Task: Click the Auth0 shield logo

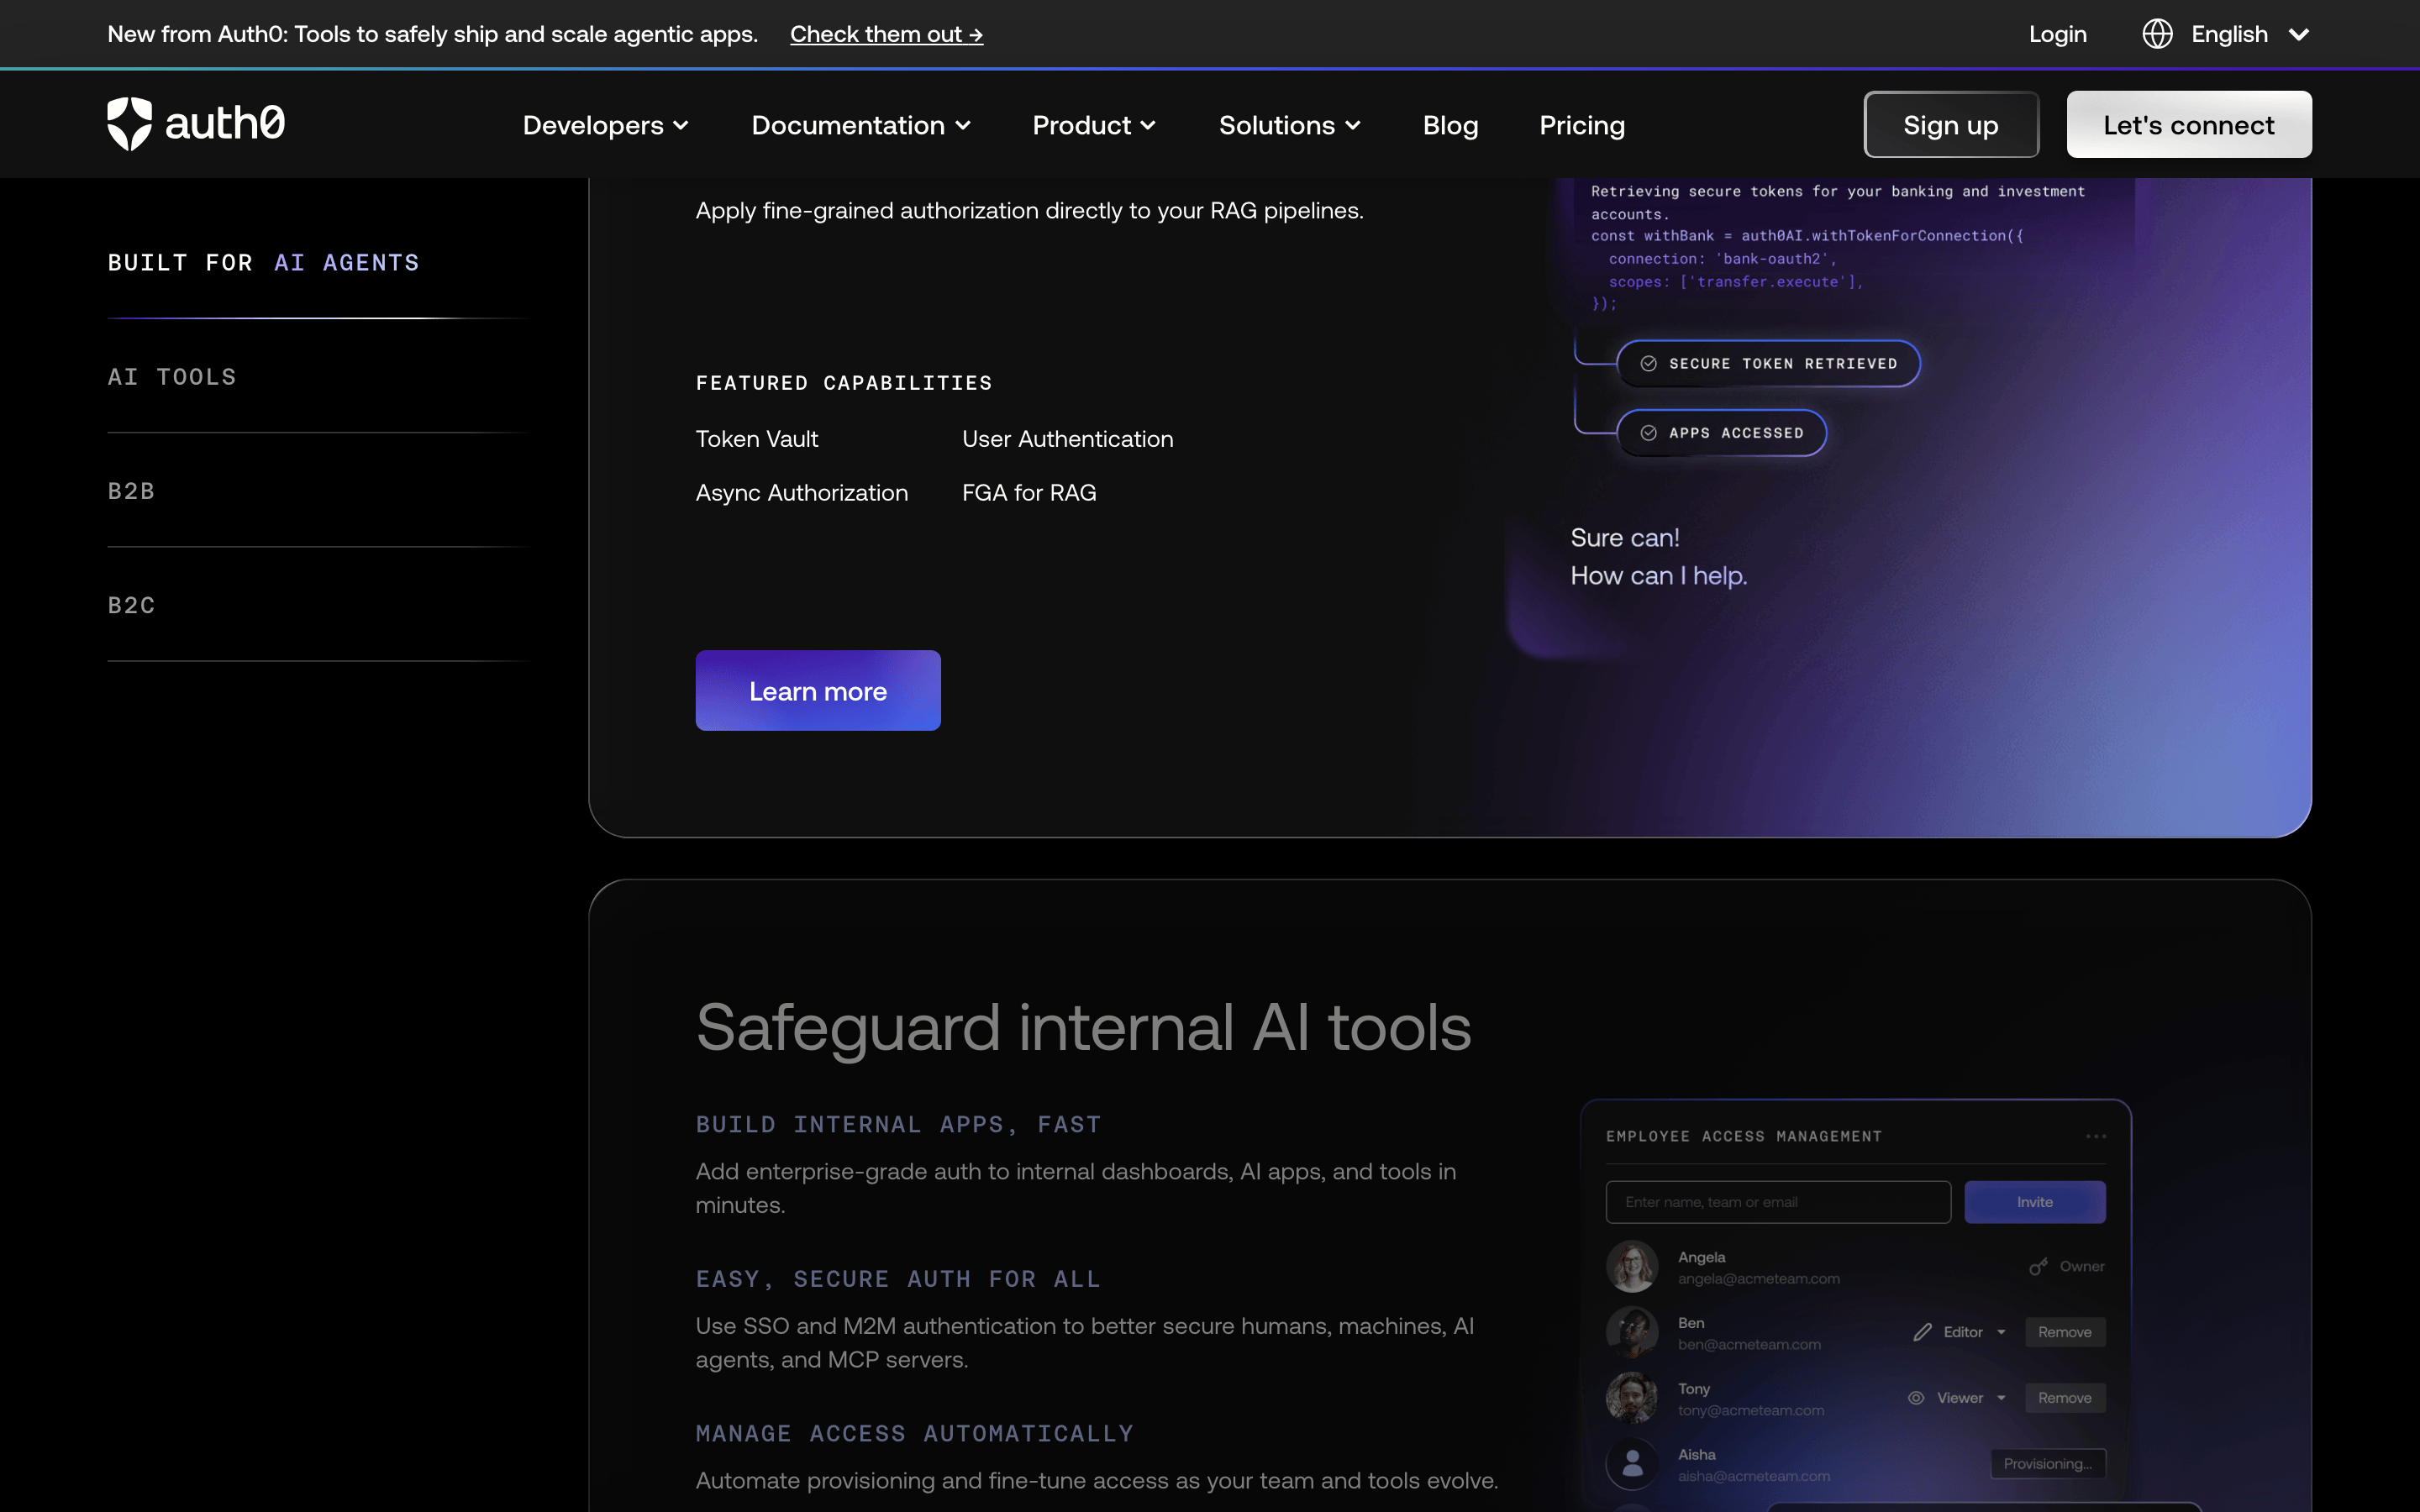Action: click(x=129, y=124)
